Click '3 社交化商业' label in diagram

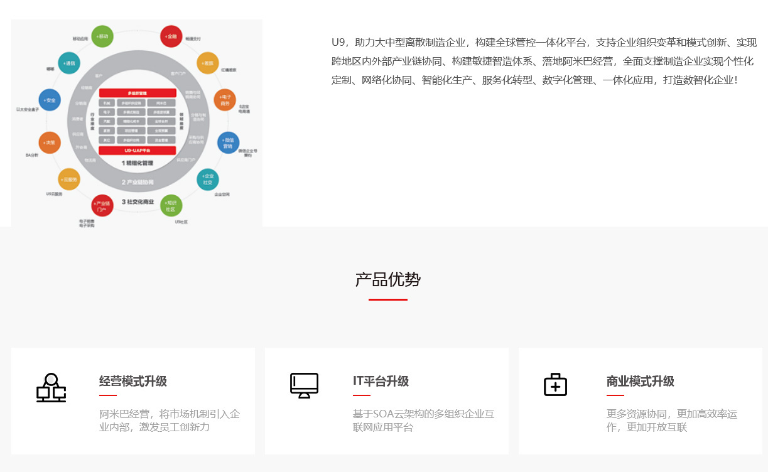click(138, 202)
